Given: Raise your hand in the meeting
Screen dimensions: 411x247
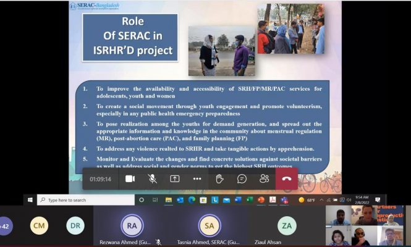Looking at the screenshot, I should [219, 179].
